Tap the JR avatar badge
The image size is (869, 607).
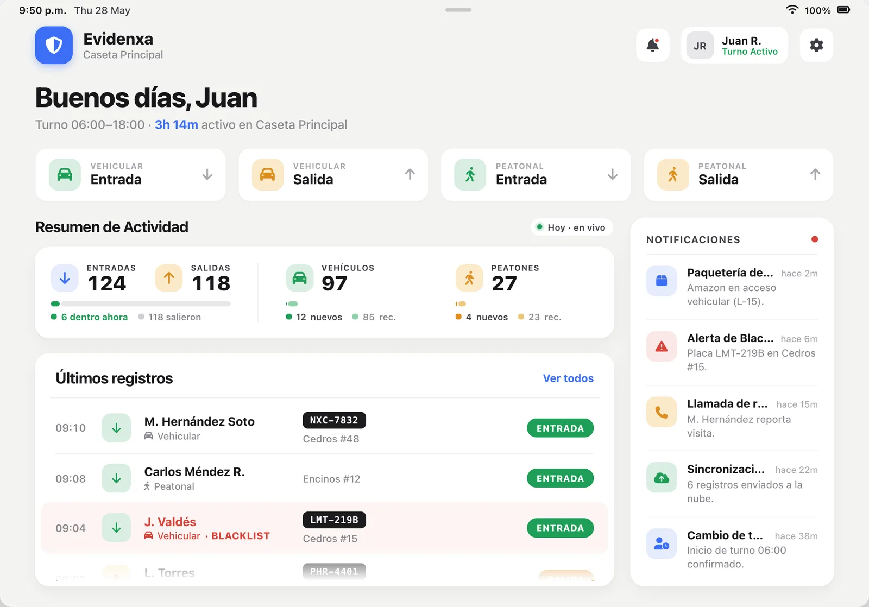tap(700, 46)
